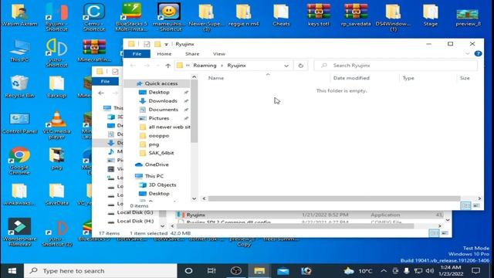Open This PC desktop icon

point(19,51)
